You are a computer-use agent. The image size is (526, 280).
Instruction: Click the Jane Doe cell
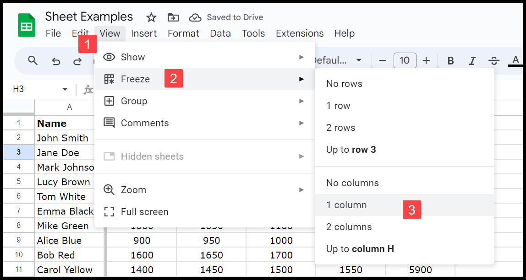point(65,152)
